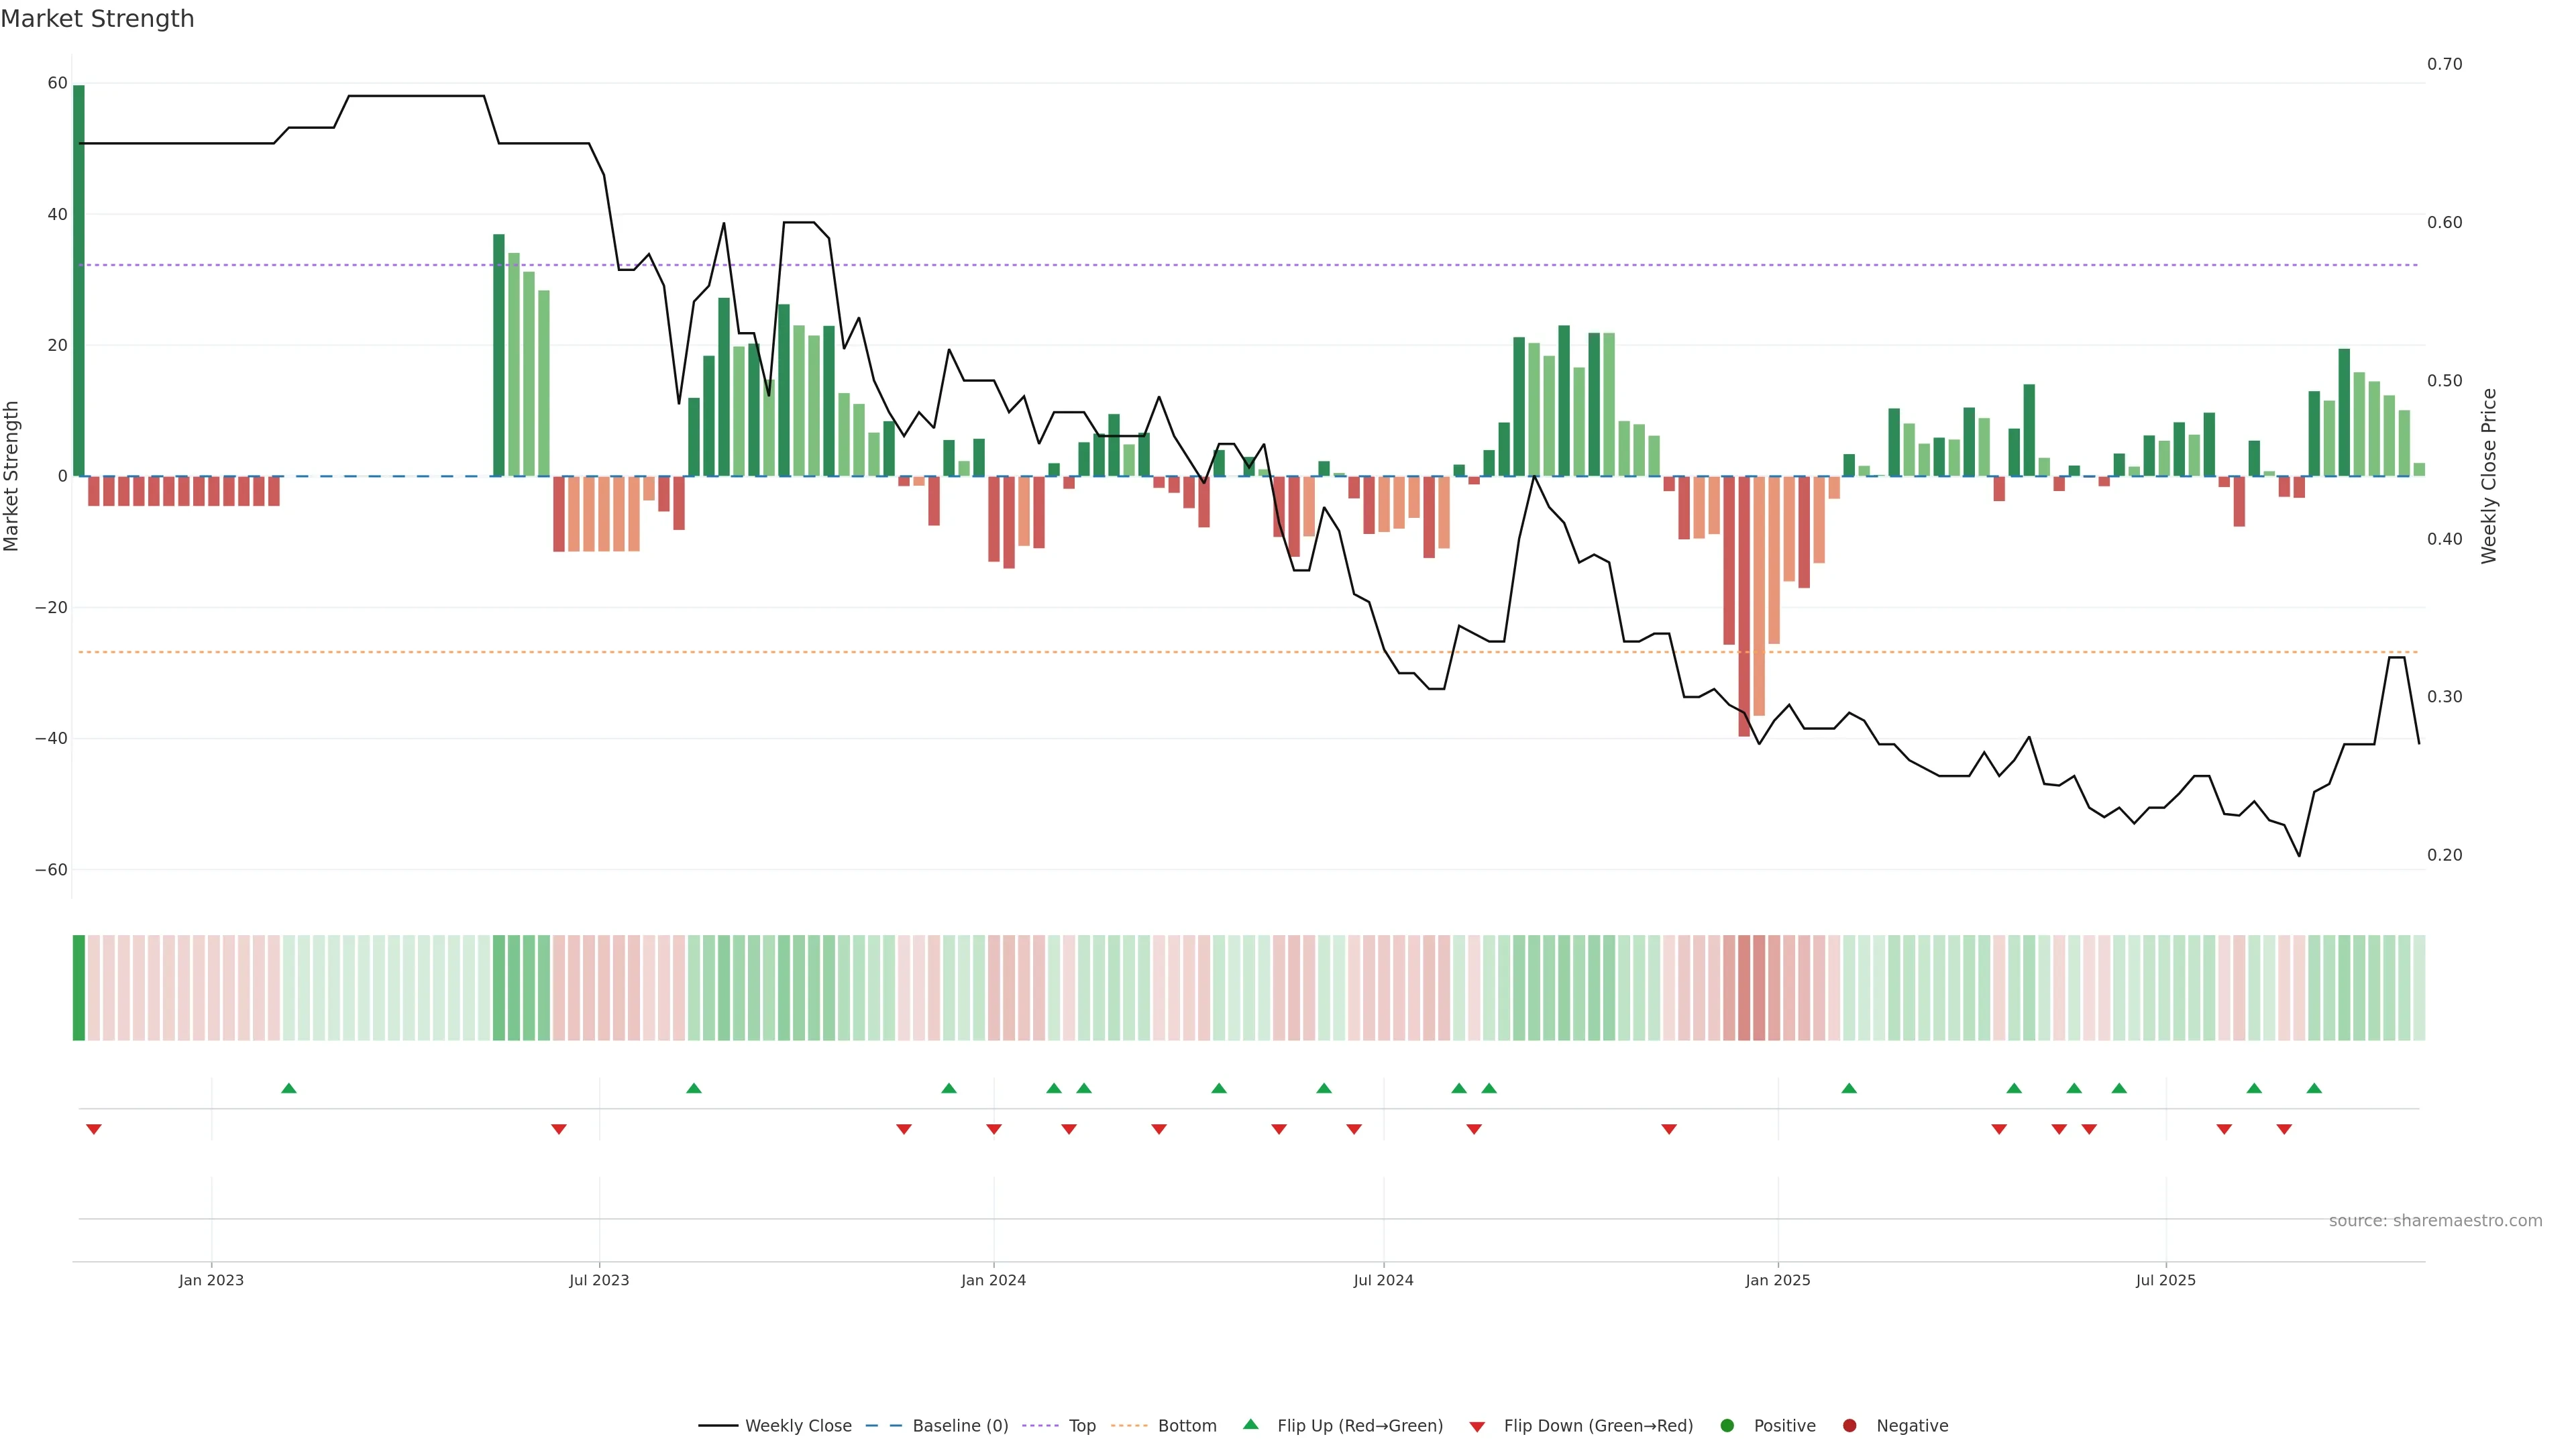Toggle the Bottom legend entry

(1186, 1426)
